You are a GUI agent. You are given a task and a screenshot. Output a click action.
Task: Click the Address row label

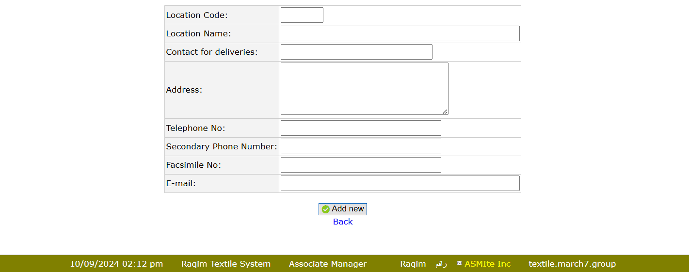(x=184, y=90)
